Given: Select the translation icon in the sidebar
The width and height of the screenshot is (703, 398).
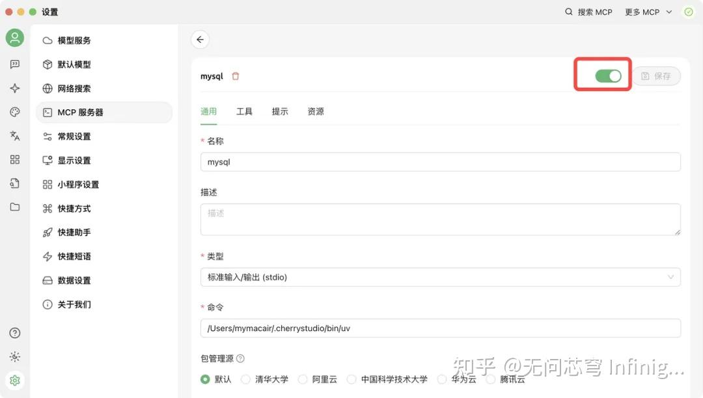Looking at the screenshot, I should pos(14,135).
